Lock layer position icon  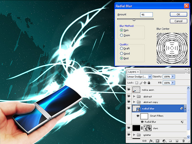click(145, 83)
